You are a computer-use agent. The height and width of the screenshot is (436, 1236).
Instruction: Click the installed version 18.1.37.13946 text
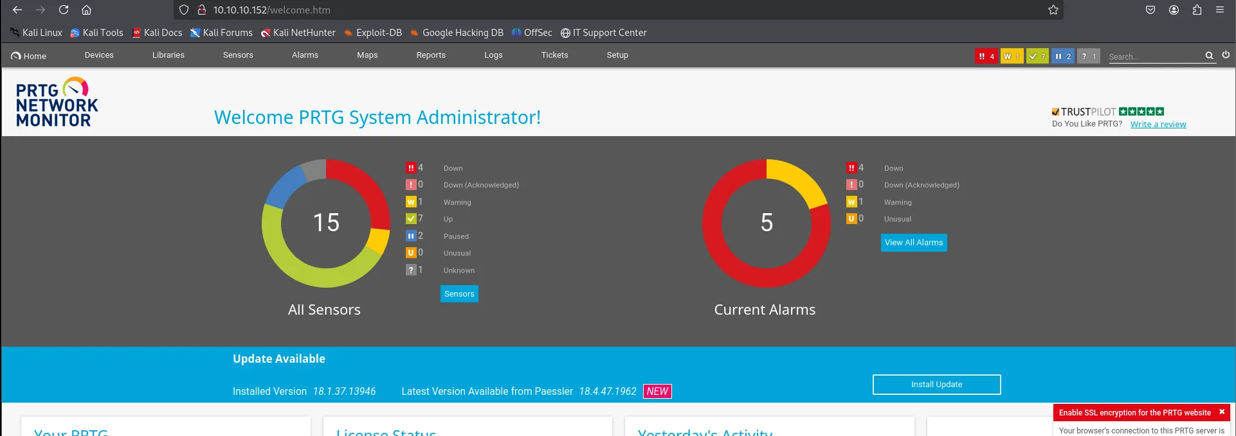(x=344, y=391)
